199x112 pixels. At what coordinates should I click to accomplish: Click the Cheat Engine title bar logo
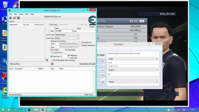(x=10, y=10)
